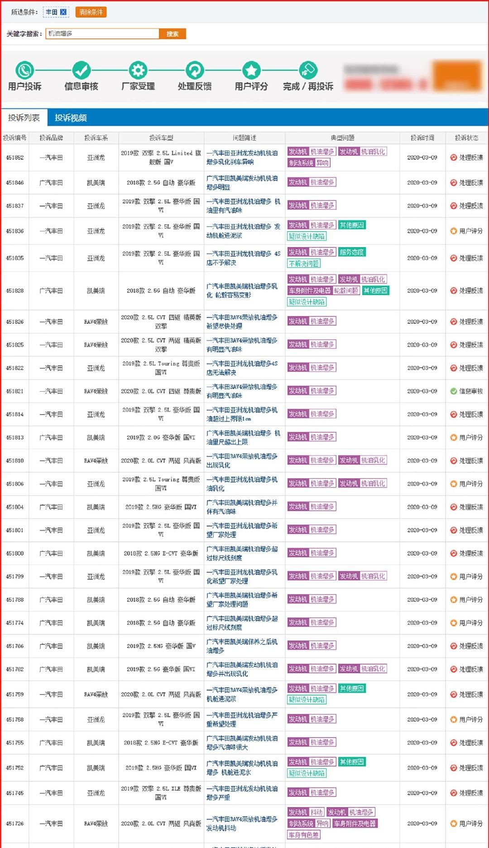The width and height of the screenshot is (489, 848).
Task: Click the 处理反馈 status icon for complaint 451745
Action: (x=453, y=793)
